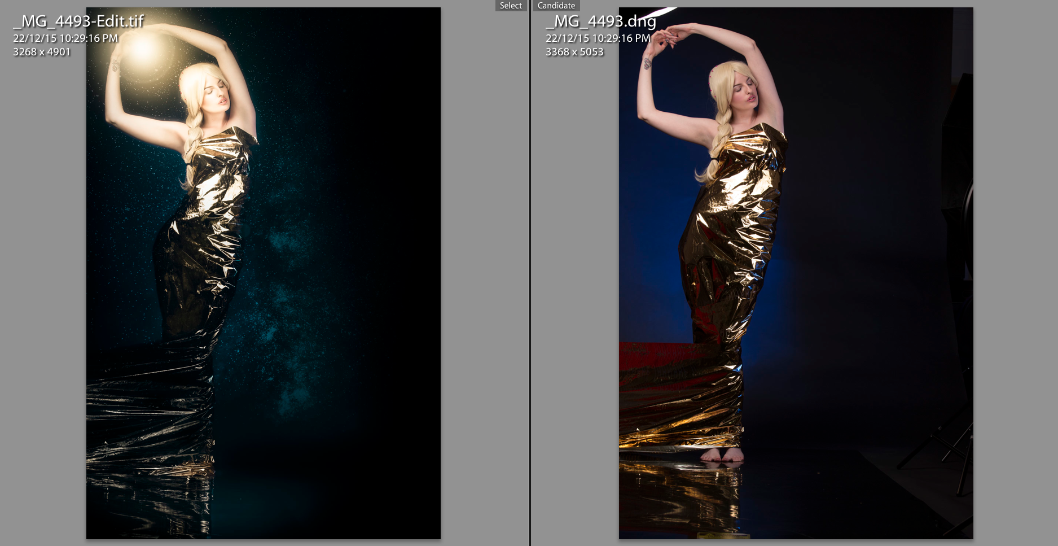
Task: Click the capture date on the Select photo
Action: pyautogui.click(x=65, y=38)
